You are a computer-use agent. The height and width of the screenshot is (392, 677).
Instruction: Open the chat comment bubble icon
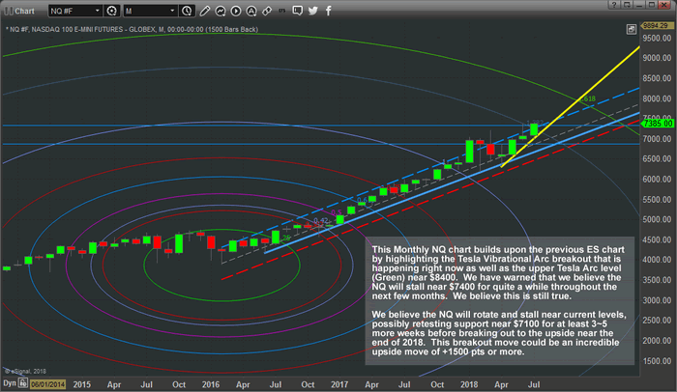[x=298, y=11]
